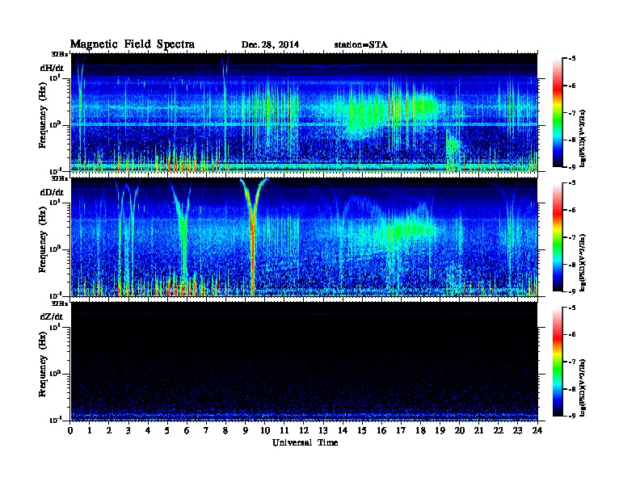Viewport: 640px width, 494px height.
Task: Click "-8" tick on dD/dt color bar
Action: [572, 265]
